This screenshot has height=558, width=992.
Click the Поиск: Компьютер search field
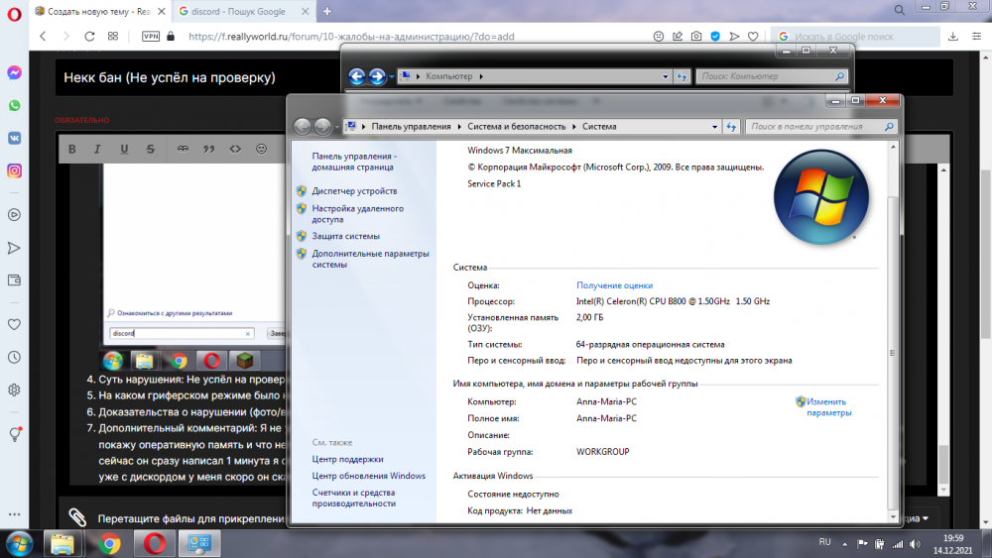771,76
